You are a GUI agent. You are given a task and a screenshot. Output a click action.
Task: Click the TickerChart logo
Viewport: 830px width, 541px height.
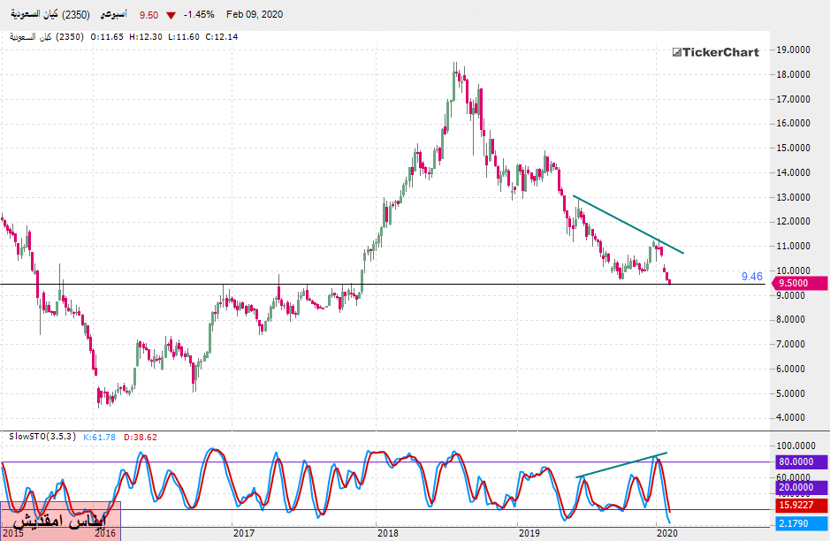click(x=714, y=52)
